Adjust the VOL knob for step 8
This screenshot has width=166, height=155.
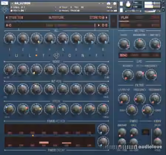tap(103, 38)
